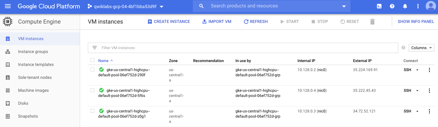Select Instance templates in sidebar
Image resolution: width=438 pixels, height=127 pixels.
click(x=36, y=65)
